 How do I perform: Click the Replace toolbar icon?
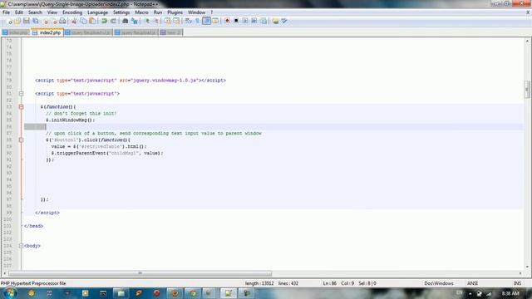(x=135, y=21)
